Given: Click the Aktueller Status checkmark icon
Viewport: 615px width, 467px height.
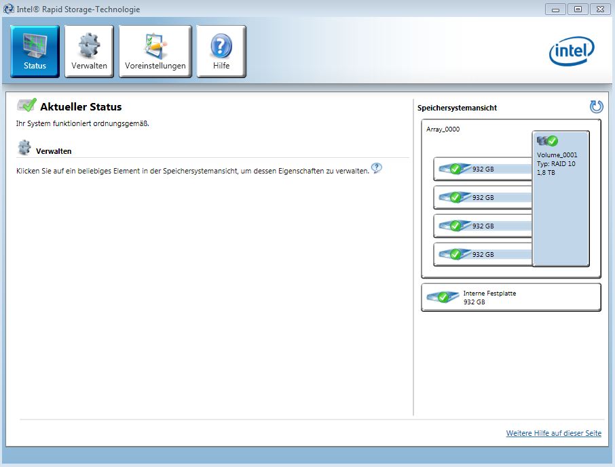Looking at the screenshot, I should pos(26,105).
